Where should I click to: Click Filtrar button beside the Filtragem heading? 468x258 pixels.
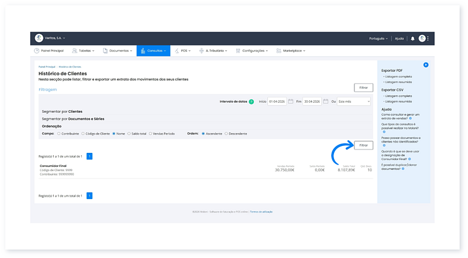tap(363, 88)
